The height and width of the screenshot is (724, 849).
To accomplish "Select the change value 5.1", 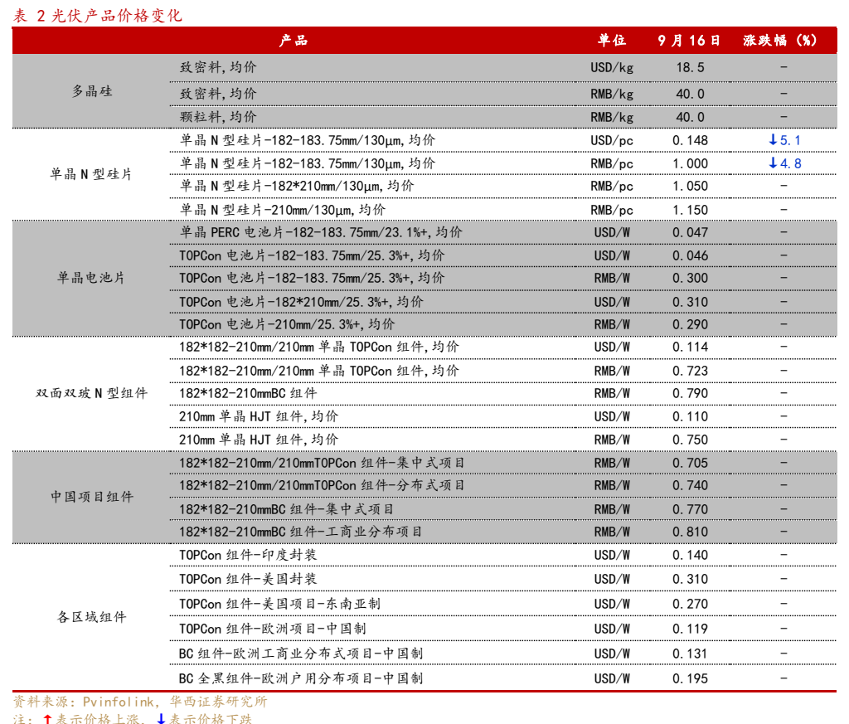I will [x=790, y=140].
